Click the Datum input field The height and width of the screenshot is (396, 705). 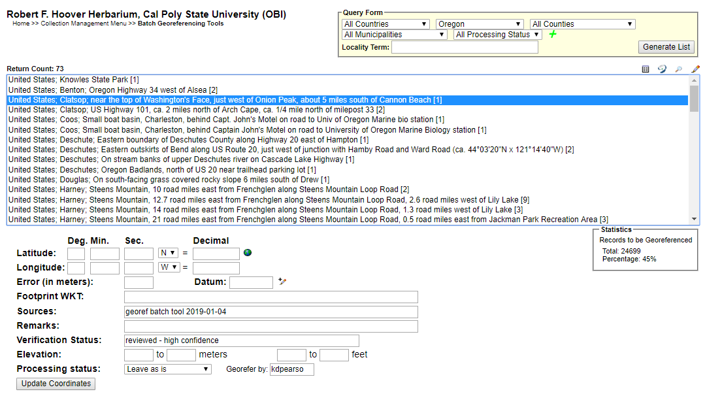[252, 283]
